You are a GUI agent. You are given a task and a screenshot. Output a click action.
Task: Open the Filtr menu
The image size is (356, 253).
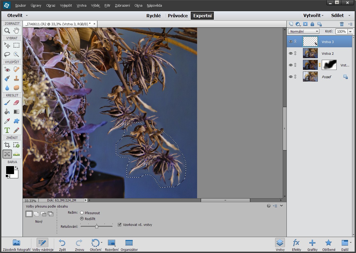(x=107, y=5)
